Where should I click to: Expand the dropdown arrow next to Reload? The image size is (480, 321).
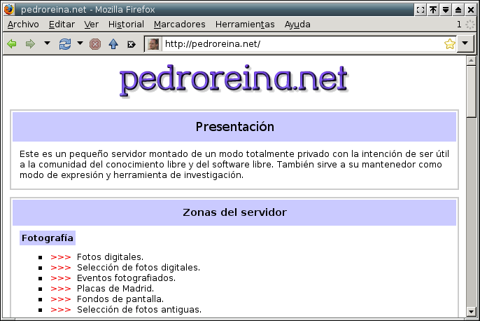point(80,43)
